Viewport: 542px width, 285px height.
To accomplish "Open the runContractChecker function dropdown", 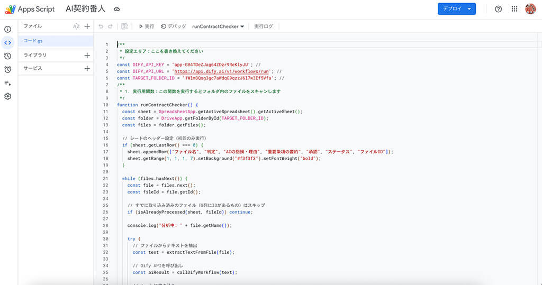I will [218, 26].
